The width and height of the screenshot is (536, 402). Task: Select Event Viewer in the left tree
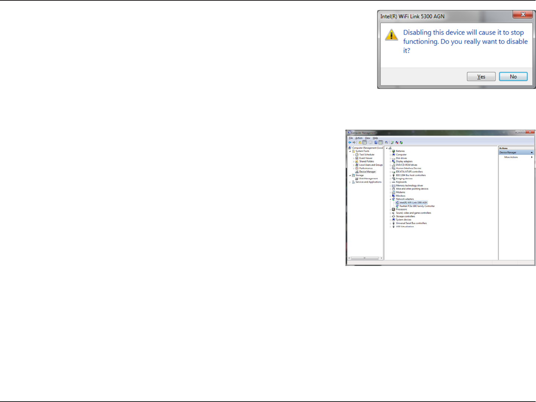[x=366, y=158]
